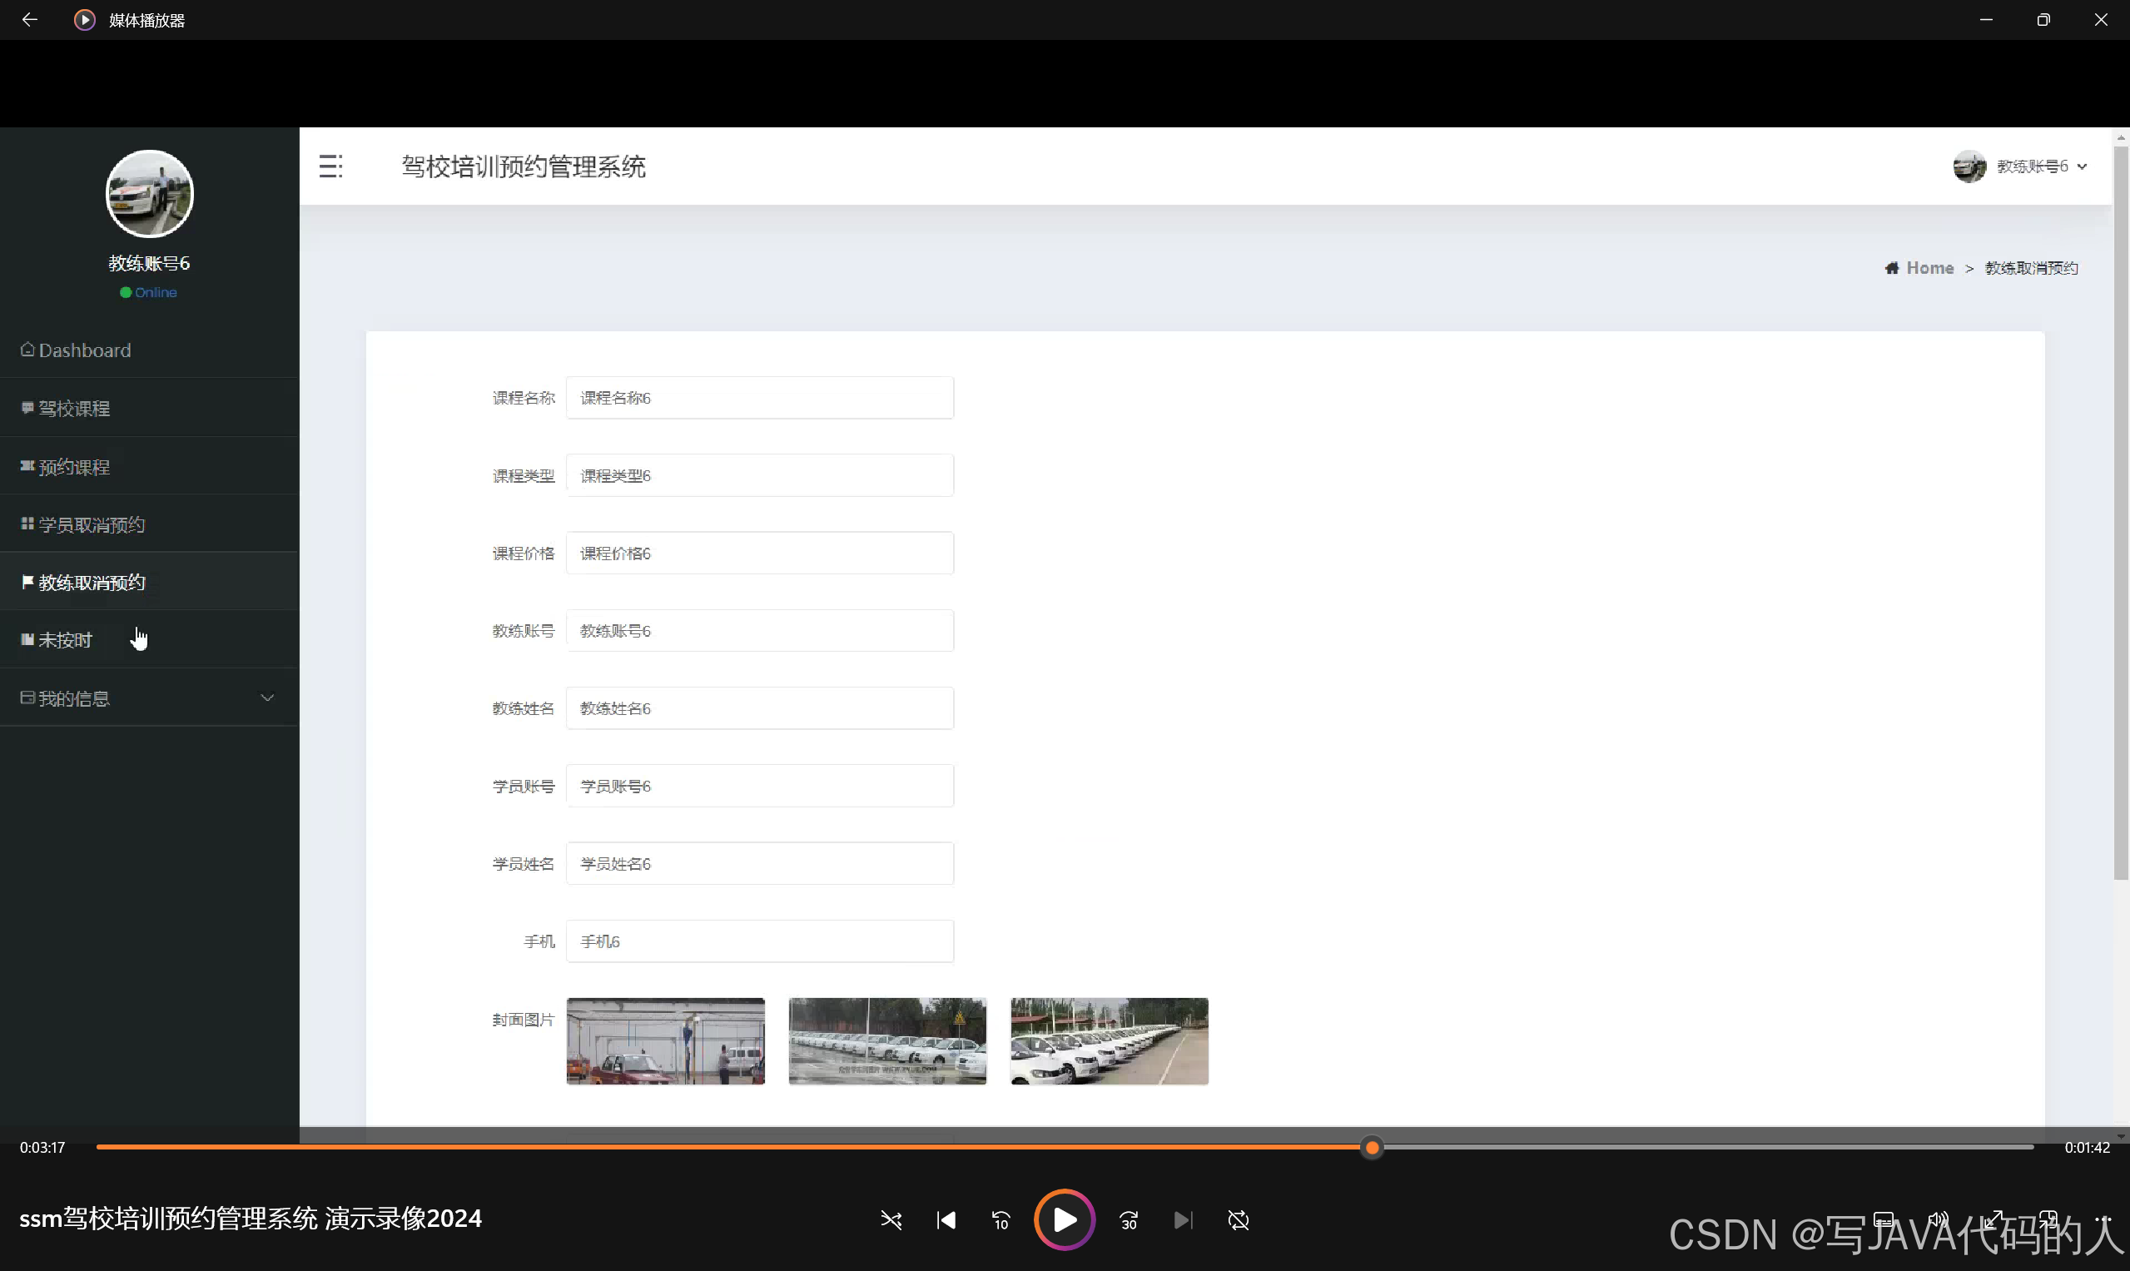Click the 课程名称 input field
This screenshot has height=1271, width=2130.
point(759,397)
